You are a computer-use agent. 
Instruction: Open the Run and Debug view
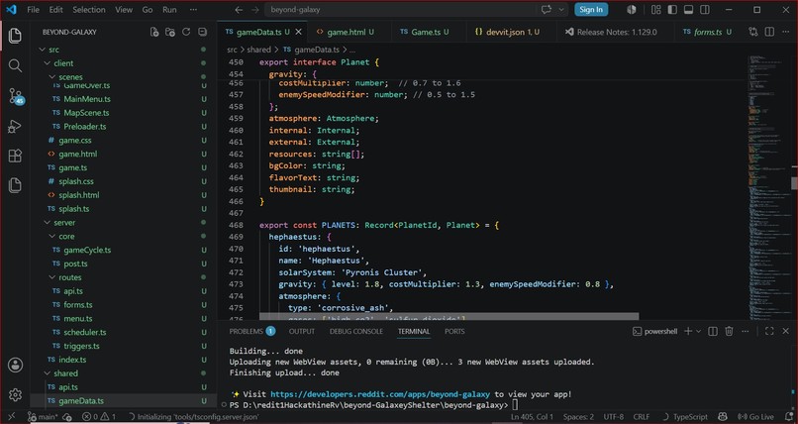(x=15, y=126)
